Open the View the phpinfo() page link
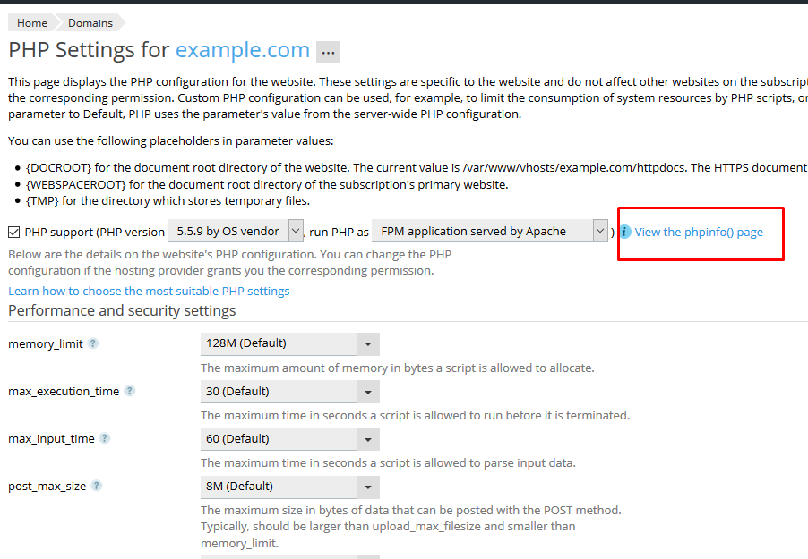This screenshot has width=808, height=559. click(x=699, y=232)
